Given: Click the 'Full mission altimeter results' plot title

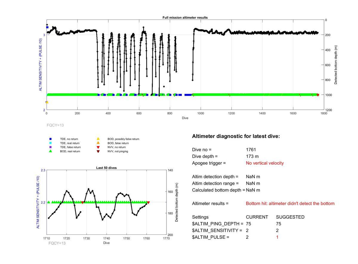Looking at the screenshot, I should point(185,18).
